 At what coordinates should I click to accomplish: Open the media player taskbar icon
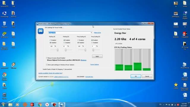(17, 105)
